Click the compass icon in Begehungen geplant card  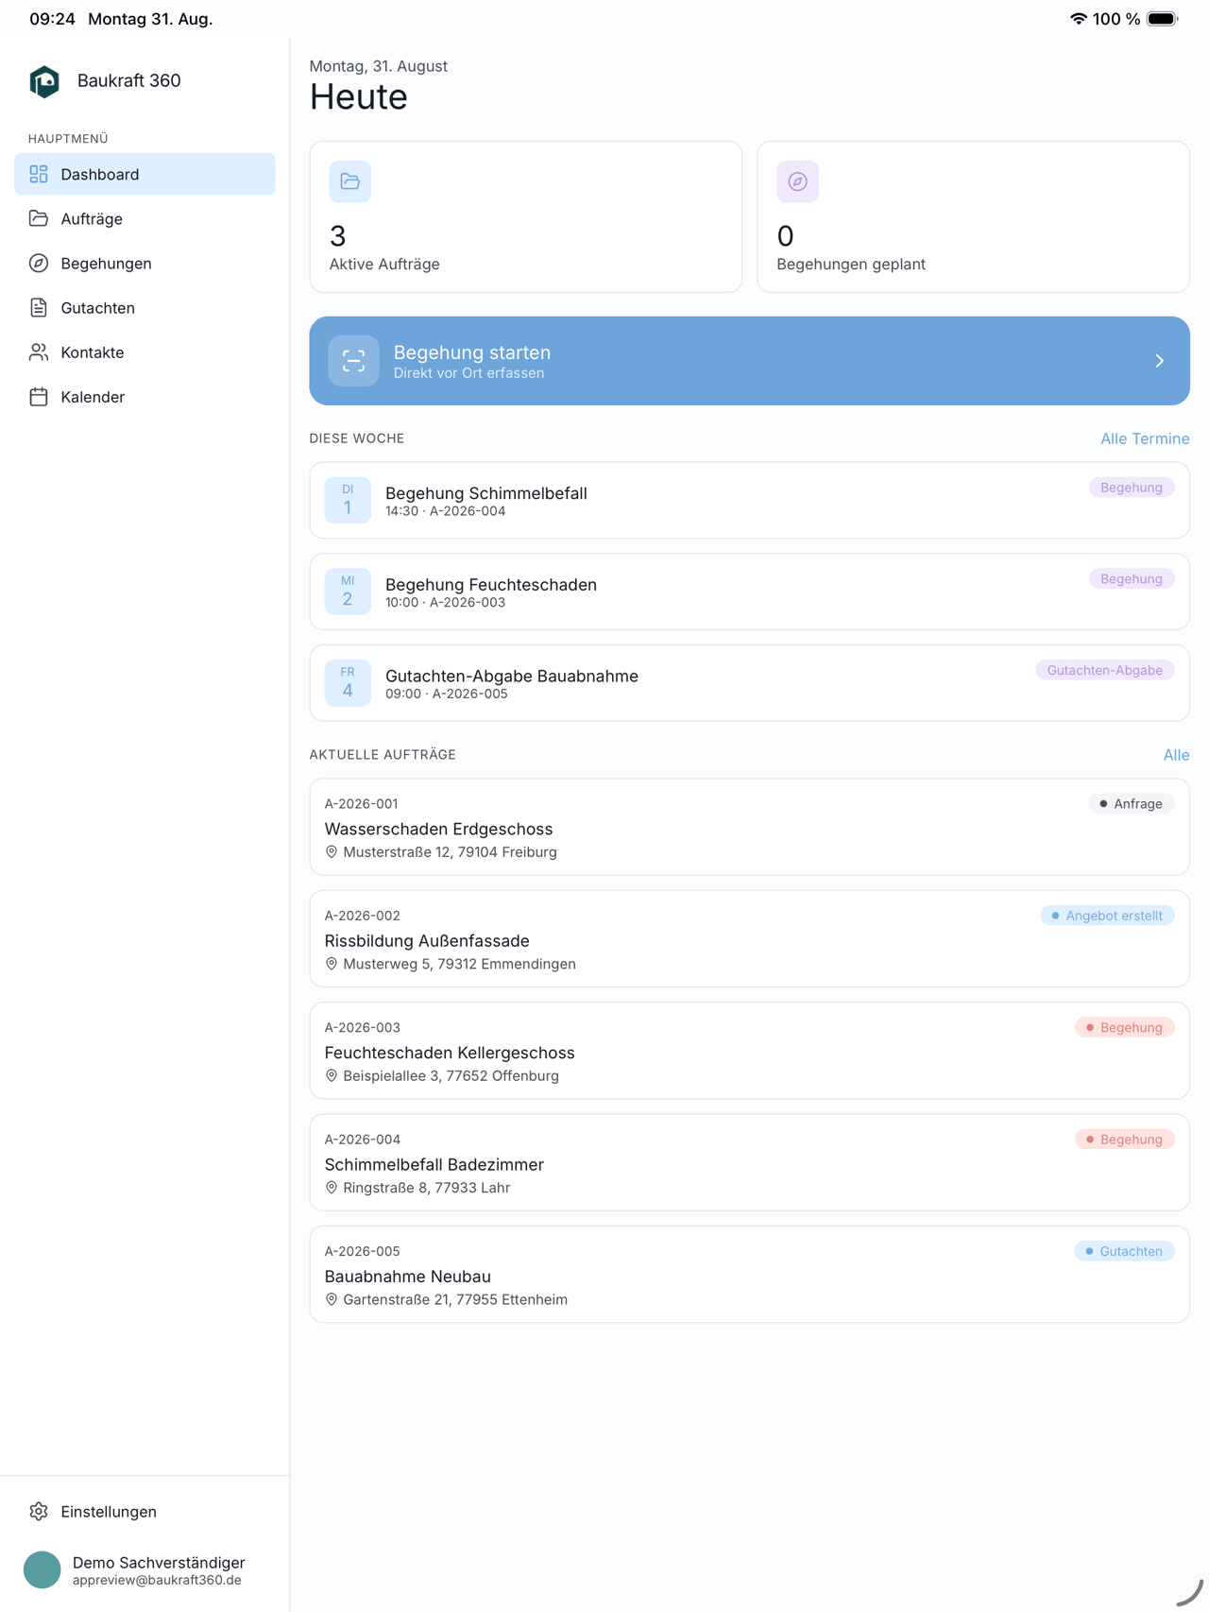798,181
